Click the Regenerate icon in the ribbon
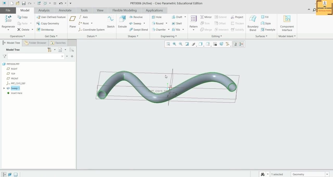 [x=8, y=19]
